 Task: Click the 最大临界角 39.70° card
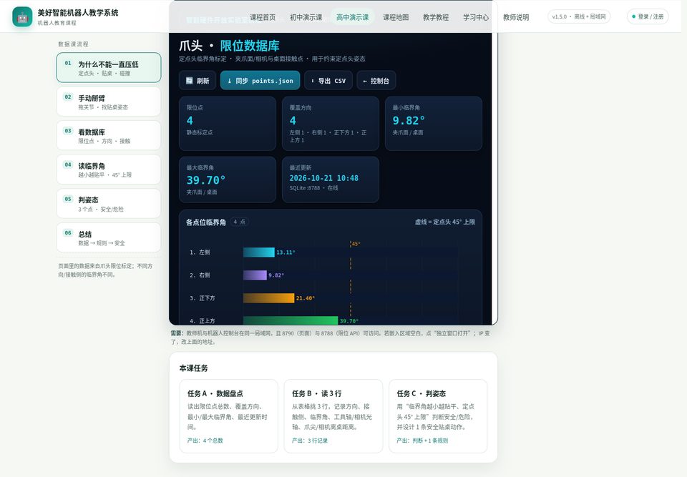pos(228,180)
